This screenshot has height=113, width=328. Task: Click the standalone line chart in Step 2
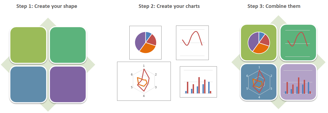point(192,43)
